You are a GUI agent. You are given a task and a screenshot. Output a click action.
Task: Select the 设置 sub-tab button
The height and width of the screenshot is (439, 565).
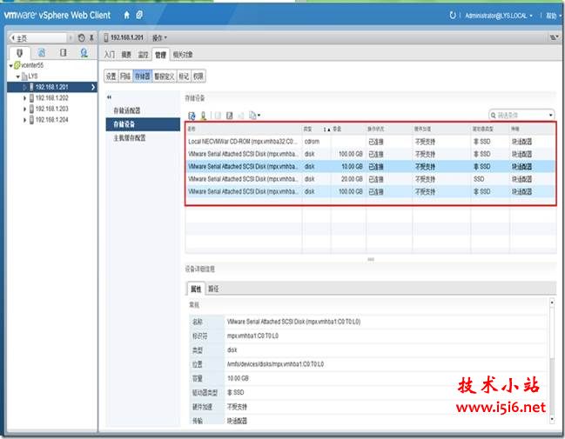[111, 76]
